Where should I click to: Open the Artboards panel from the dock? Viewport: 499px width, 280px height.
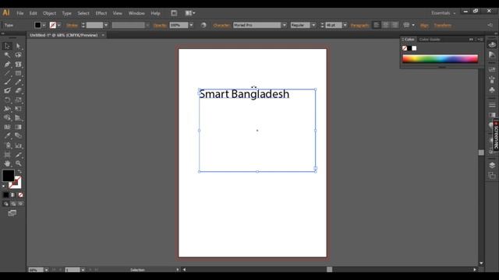tap(492, 175)
